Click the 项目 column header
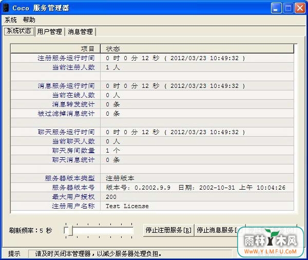The image size is (308, 260). 55,49
